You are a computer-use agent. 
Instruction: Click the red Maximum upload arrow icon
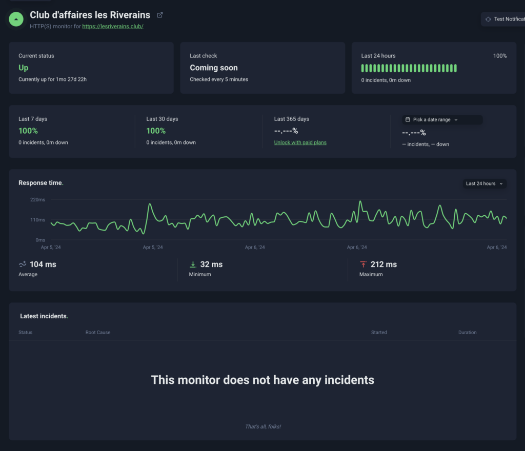tap(363, 264)
